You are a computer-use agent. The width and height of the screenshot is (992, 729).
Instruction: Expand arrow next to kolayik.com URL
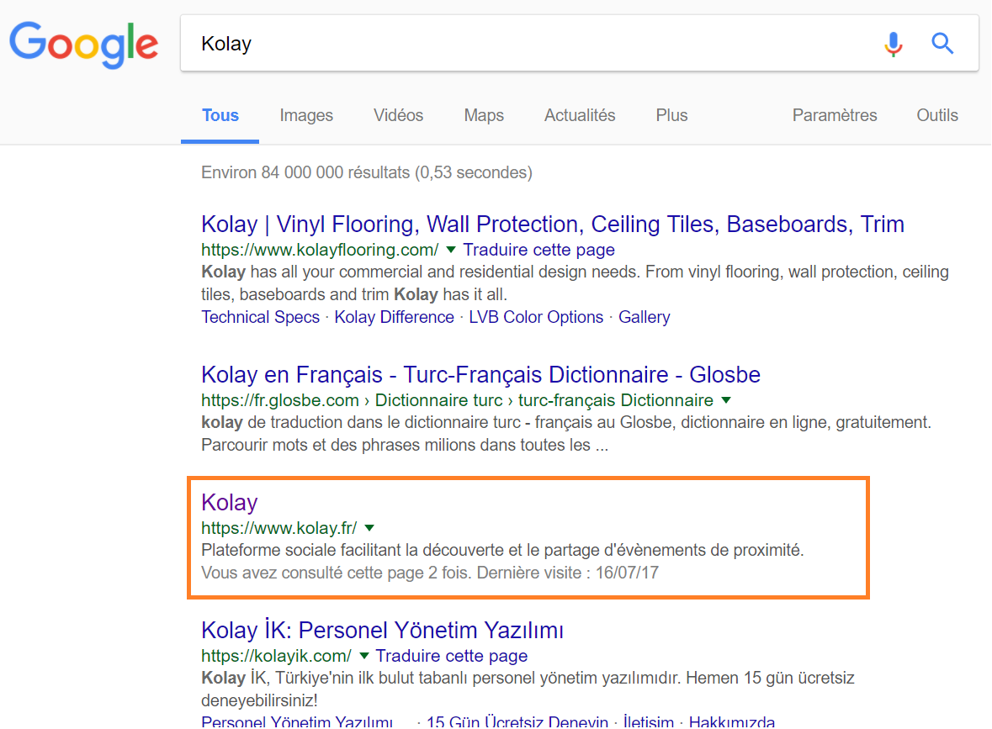click(363, 656)
